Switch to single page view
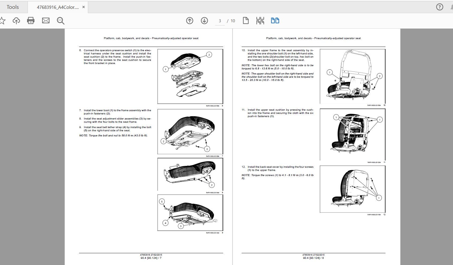The height and width of the screenshot is (265, 453). [x=246, y=21]
